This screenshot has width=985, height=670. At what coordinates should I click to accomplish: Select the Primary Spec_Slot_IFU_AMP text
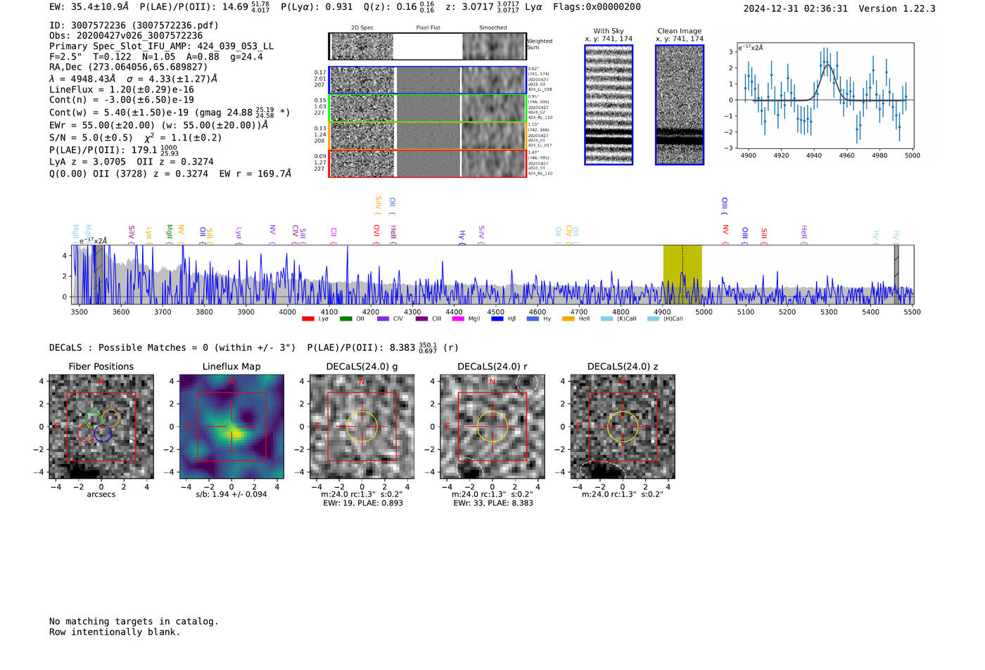tap(161, 46)
